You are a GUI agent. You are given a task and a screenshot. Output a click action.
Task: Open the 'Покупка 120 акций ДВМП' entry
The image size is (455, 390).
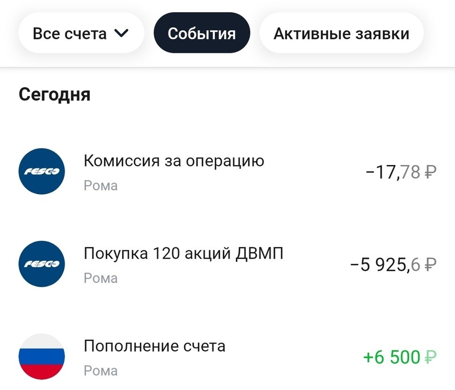click(183, 253)
